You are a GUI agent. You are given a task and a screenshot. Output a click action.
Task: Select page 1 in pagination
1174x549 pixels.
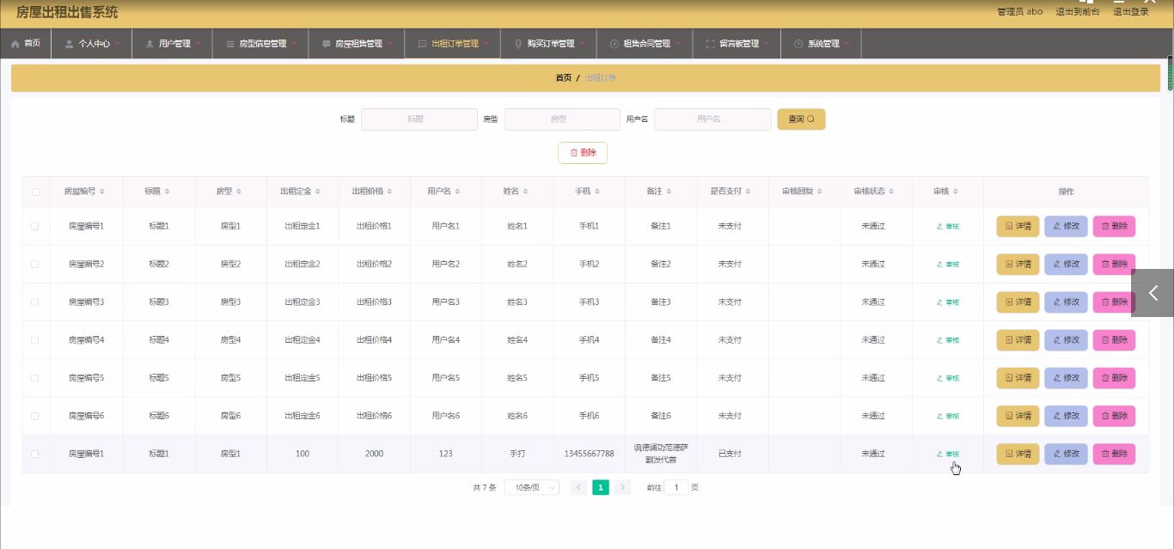[601, 487]
